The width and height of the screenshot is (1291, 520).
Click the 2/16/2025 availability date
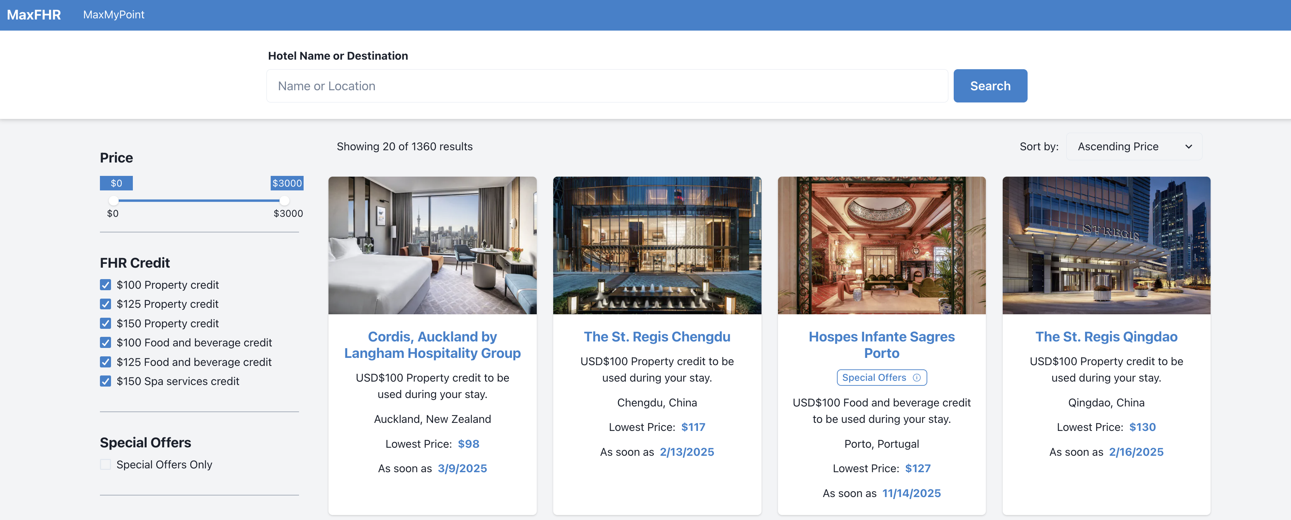coord(1136,452)
